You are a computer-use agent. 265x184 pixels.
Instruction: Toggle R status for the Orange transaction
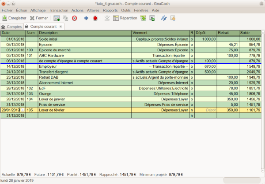pos(192,94)
